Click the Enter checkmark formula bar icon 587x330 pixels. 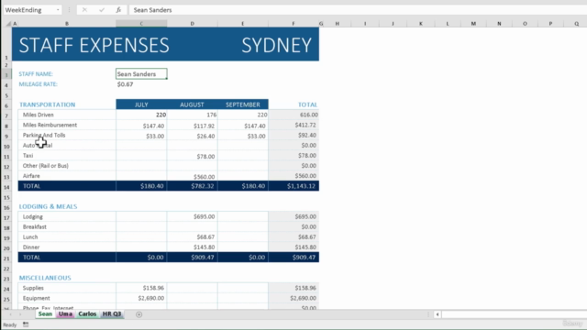pyautogui.click(x=102, y=10)
